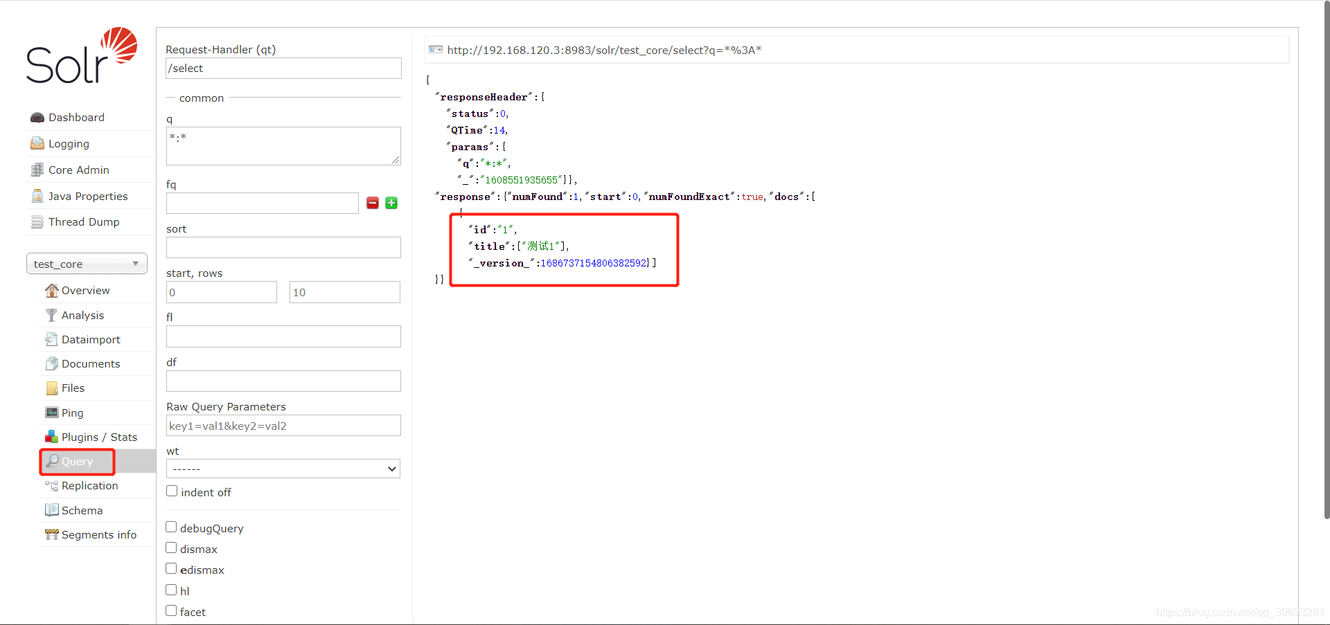Viewport: 1330px width, 625px height.
Task: Click the Schema book icon
Action: click(51, 510)
